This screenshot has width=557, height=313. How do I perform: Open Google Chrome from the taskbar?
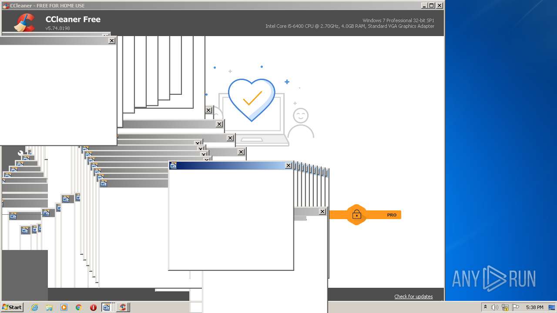coord(79,307)
